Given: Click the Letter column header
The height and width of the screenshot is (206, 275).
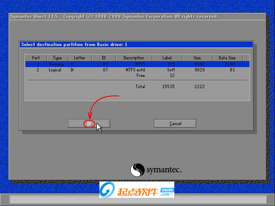Looking at the screenshot, I should tap(80, 58).
